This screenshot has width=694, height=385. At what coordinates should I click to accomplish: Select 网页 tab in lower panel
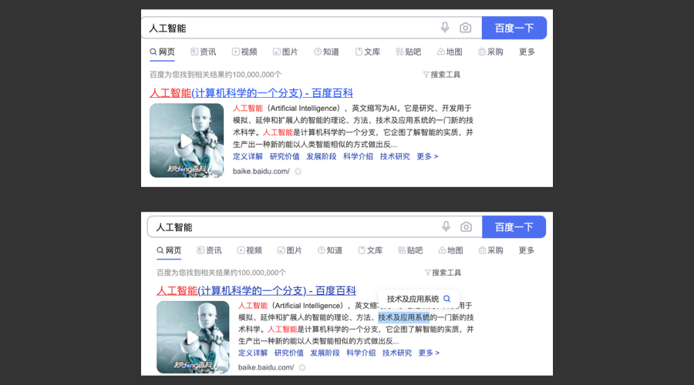click(x=169, y=250)
